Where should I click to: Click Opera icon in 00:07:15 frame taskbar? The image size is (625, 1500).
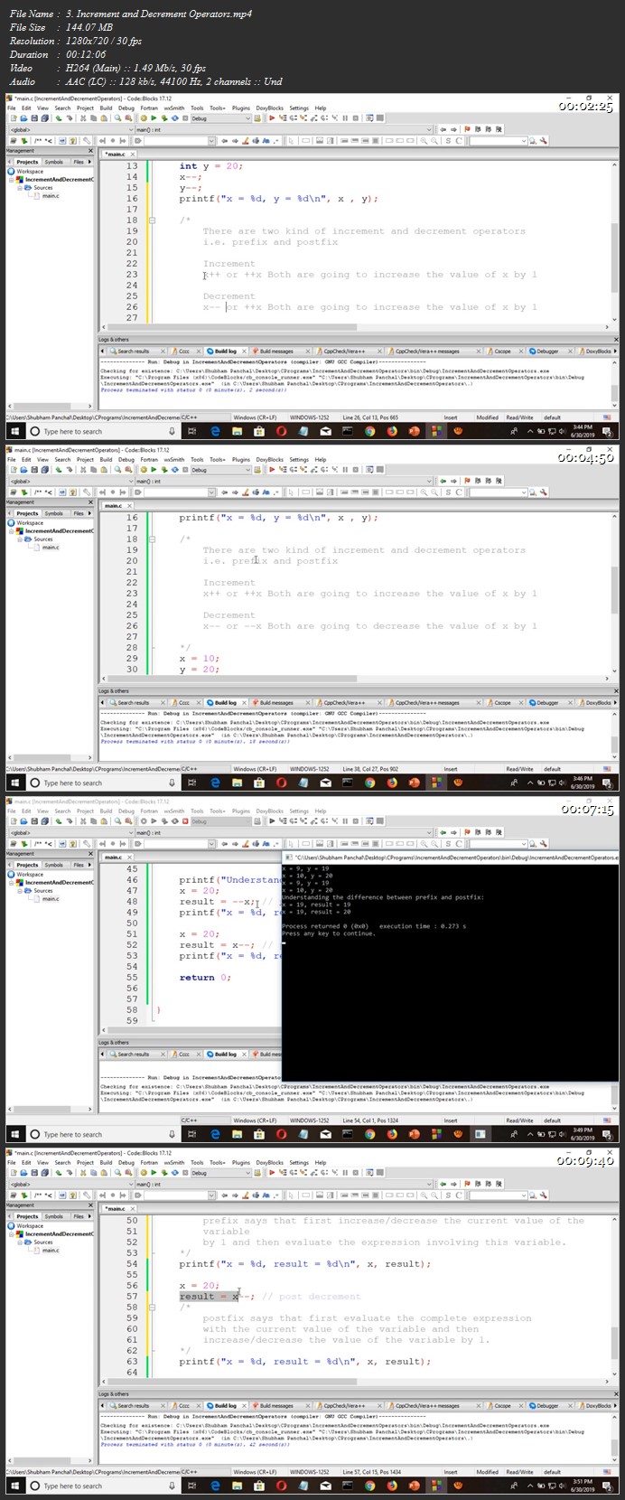[x=281, y=1134]
